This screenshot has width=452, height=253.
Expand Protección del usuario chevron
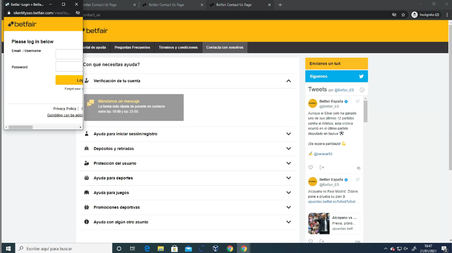click(x=288, y=163)
